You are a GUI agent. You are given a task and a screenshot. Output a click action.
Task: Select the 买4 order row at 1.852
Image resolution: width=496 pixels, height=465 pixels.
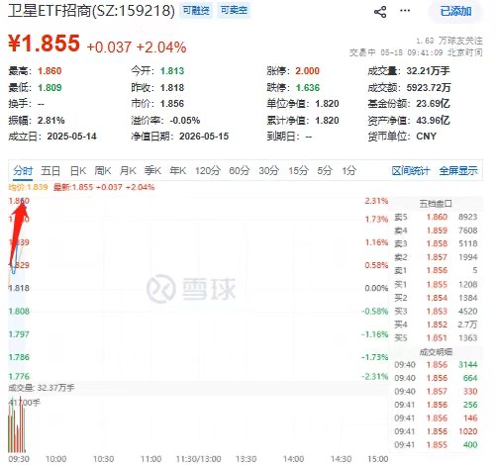click(436, 325)
